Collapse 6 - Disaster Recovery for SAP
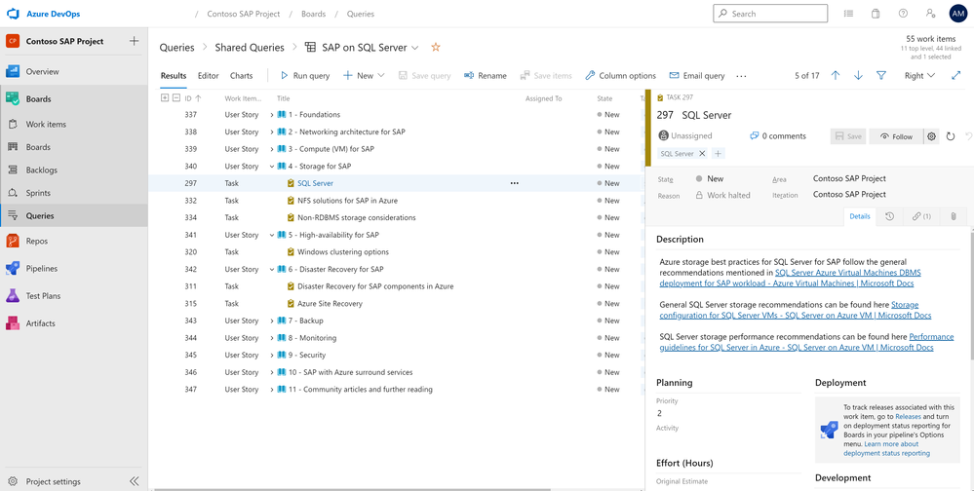The height and width of the screenshot is (491, 974). (272, 270)
